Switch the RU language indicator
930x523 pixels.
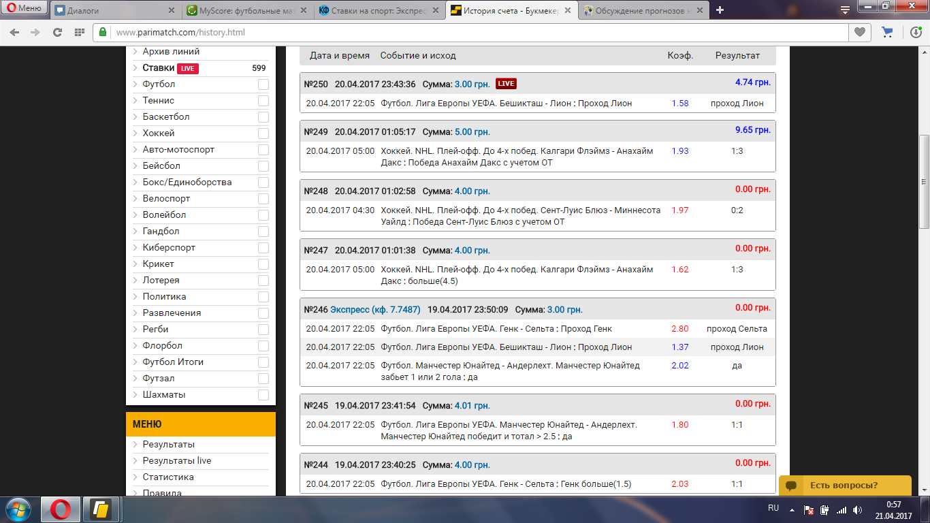tap(773, 509)
